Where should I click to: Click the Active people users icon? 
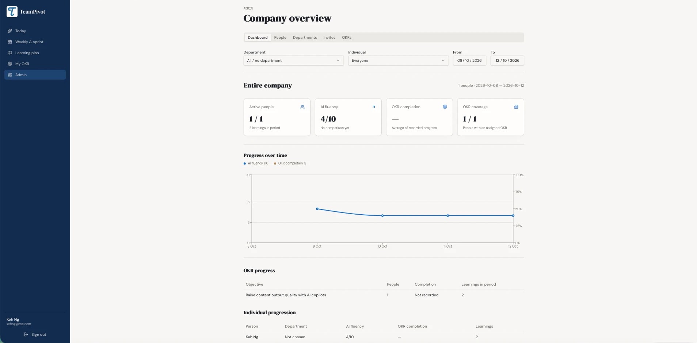[x=302, y=107]
